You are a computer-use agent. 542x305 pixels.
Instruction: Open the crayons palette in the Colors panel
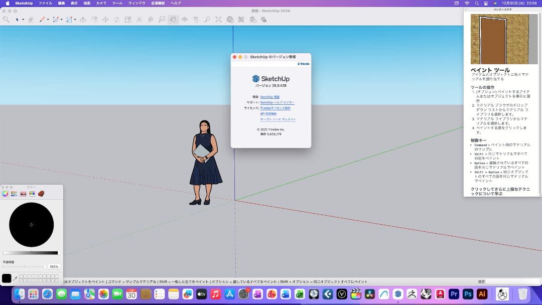point(41,194)
